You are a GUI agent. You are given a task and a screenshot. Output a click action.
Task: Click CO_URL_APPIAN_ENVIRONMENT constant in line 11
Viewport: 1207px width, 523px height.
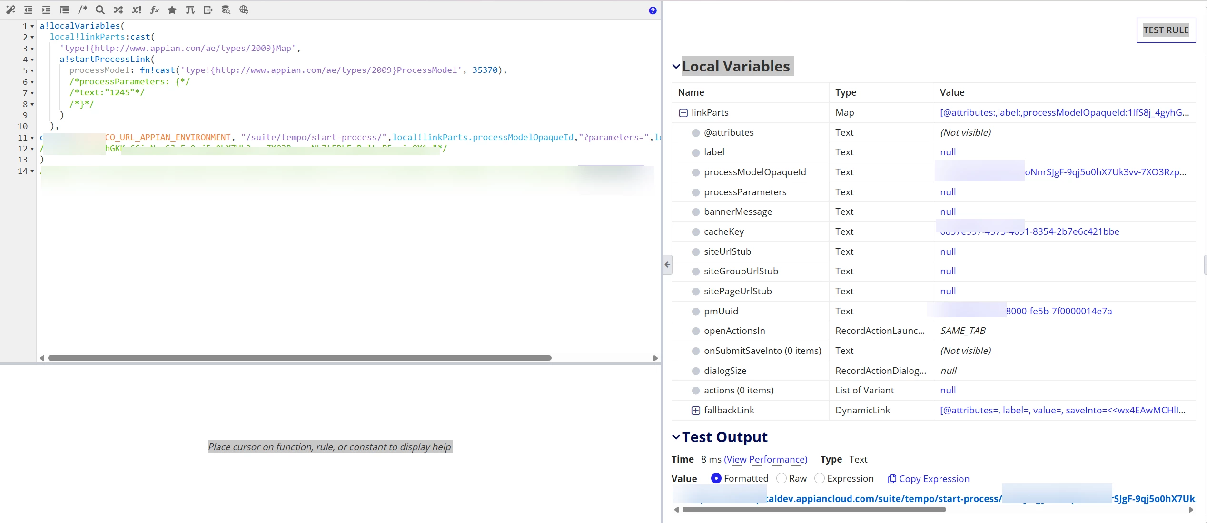tap(168, 137)
